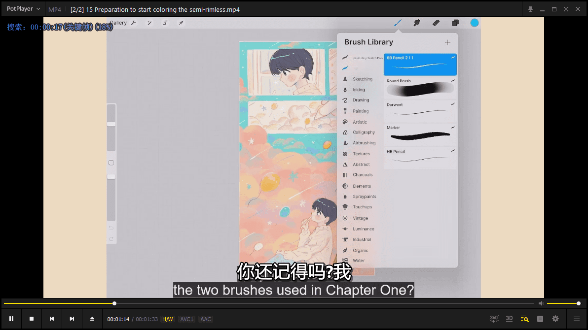
Task: Stop the video playback
Action: (x=32, y=319)
